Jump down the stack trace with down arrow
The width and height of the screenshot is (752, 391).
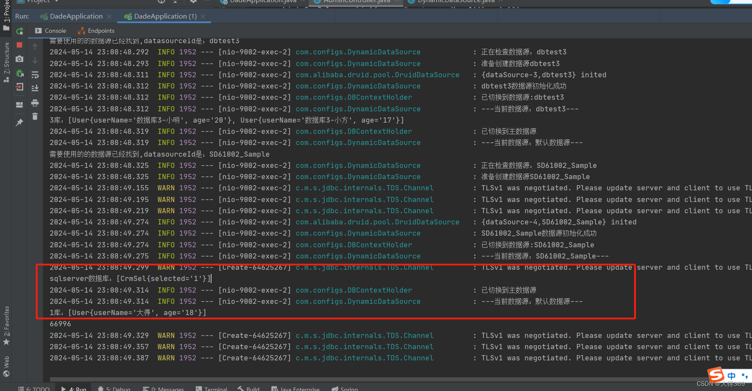point(35,60)
